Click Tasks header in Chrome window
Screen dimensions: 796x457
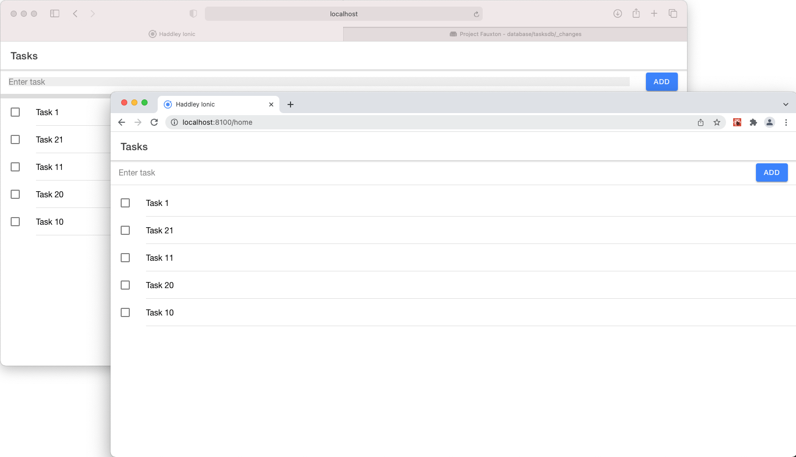pyautogui.click(x=134, y=147)
